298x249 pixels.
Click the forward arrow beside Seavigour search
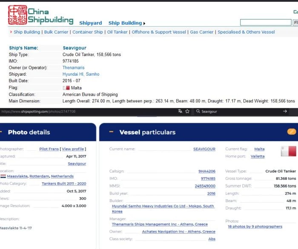(285, 111)
